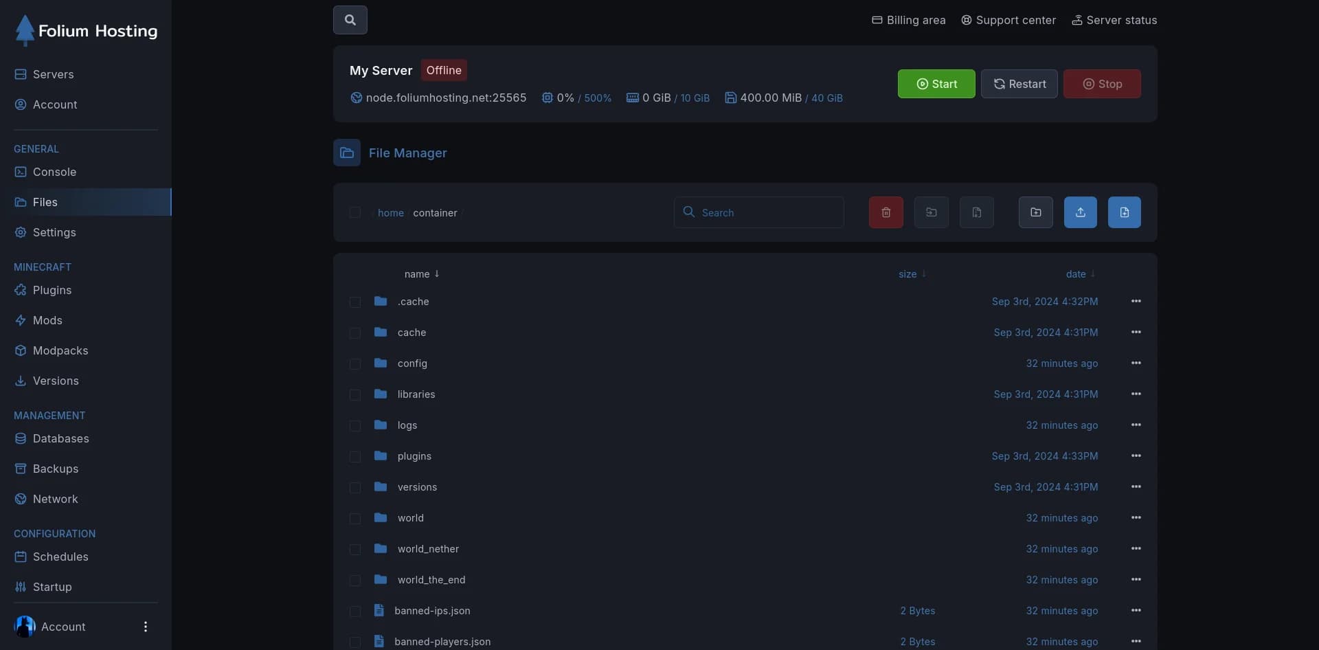This screenshot has height=650, width=1319.
Task: Click the Restart server button
Action: point(1019,84)
